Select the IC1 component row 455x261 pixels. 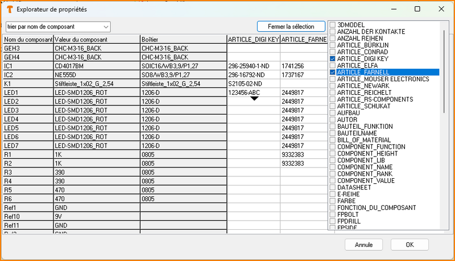(x=28, y=66)
